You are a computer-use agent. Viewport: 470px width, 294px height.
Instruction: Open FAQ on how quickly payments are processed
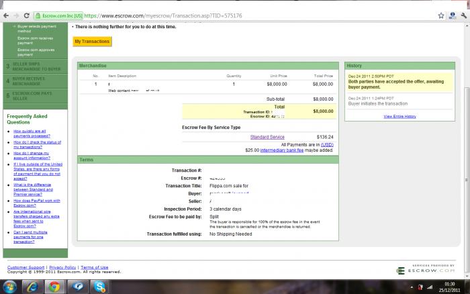[32, 134]
